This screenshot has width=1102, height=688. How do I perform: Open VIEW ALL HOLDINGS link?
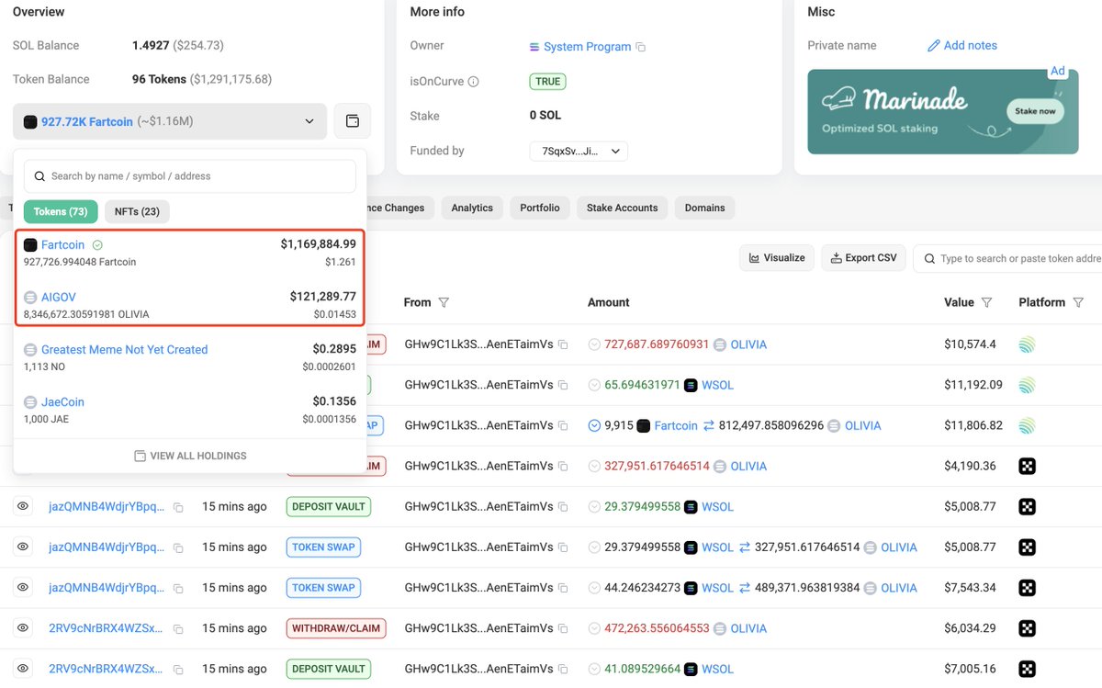tap(190, 456)
